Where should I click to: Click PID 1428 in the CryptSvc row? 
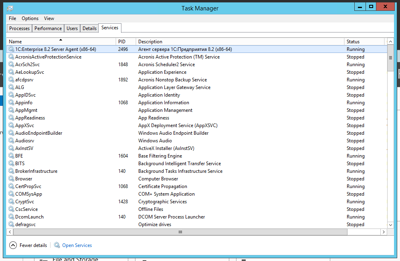click(123, 202)
